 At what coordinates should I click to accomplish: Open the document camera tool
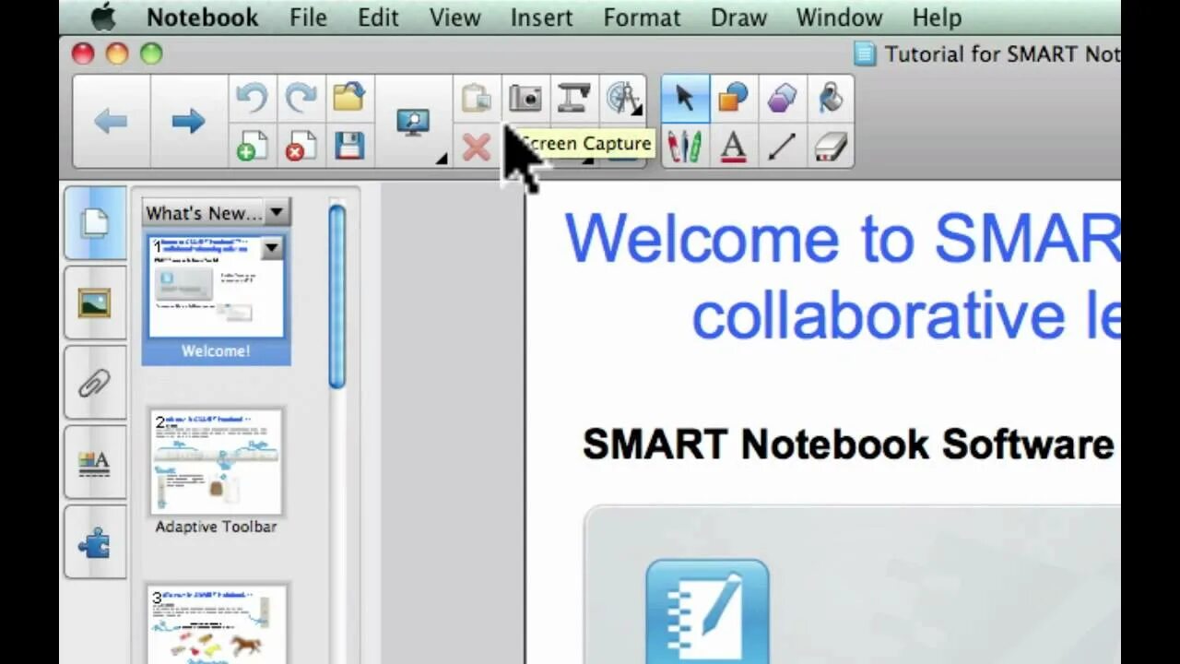573,98
